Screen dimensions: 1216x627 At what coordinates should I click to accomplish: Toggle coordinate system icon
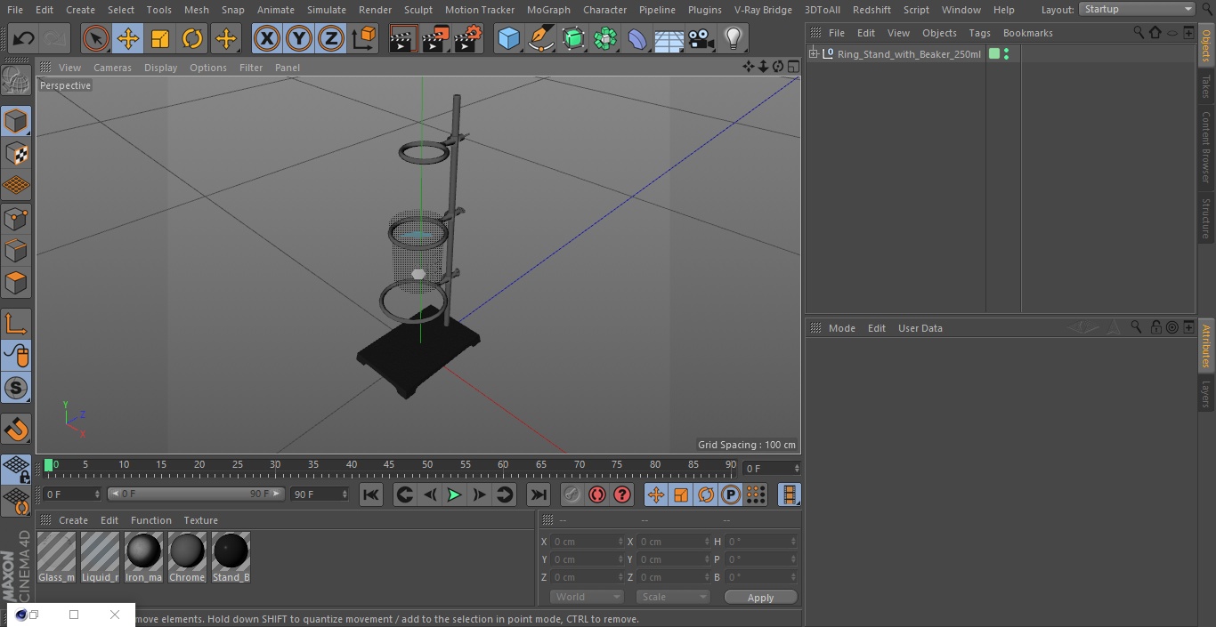click(x=364, y=39)
